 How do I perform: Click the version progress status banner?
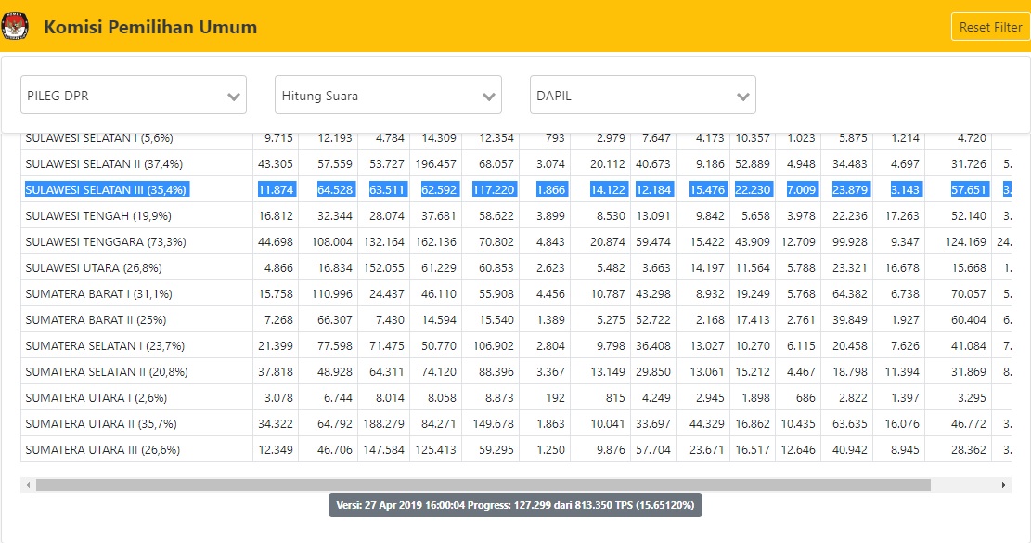pyautogui.click(x=516, y=505)
